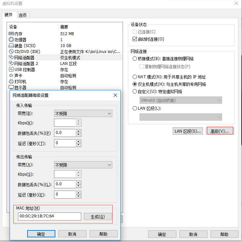Screen dimensions: 242x242
Task: Select the Memory device icon
Action: coord(11,33)
